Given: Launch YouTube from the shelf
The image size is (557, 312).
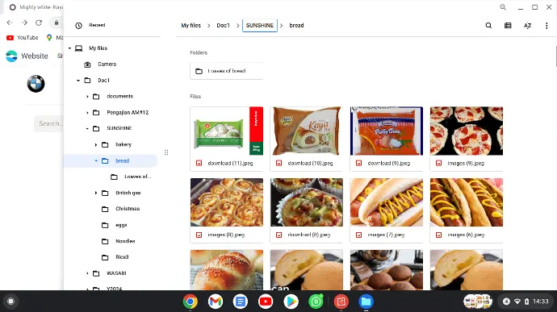Looking at the screenshot, I should click(x=266, y=302).
